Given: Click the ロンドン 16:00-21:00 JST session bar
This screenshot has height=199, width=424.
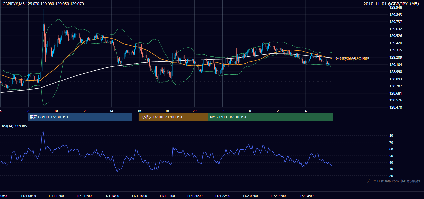Looking at the screenshot, I should (x=173, y=117).
